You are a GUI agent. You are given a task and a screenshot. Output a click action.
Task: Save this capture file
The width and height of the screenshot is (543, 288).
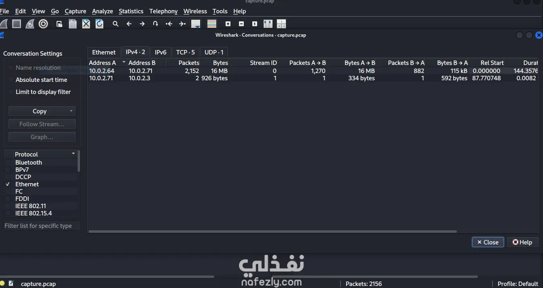pyautogui.click(x=73, y=24)
